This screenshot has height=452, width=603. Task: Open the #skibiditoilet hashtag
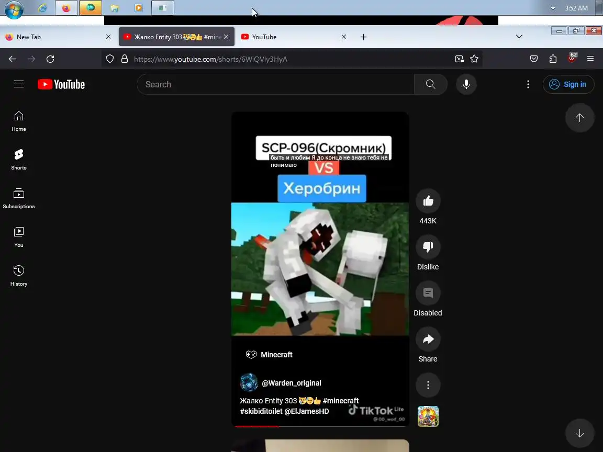click(x=261, y=411)
